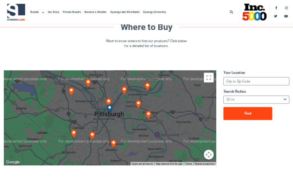The width and height of the screenshot is (293, 195).
Task: Click the City or Zip Code field
Action: point(256,81)
